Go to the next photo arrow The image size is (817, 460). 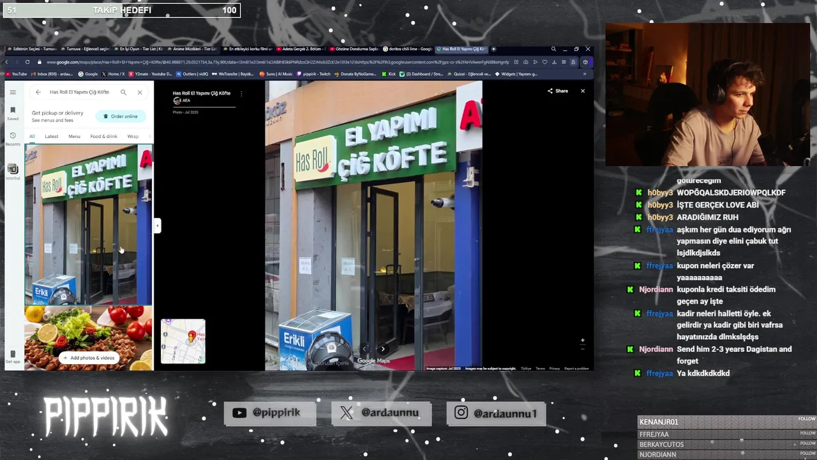click(383, 349)
